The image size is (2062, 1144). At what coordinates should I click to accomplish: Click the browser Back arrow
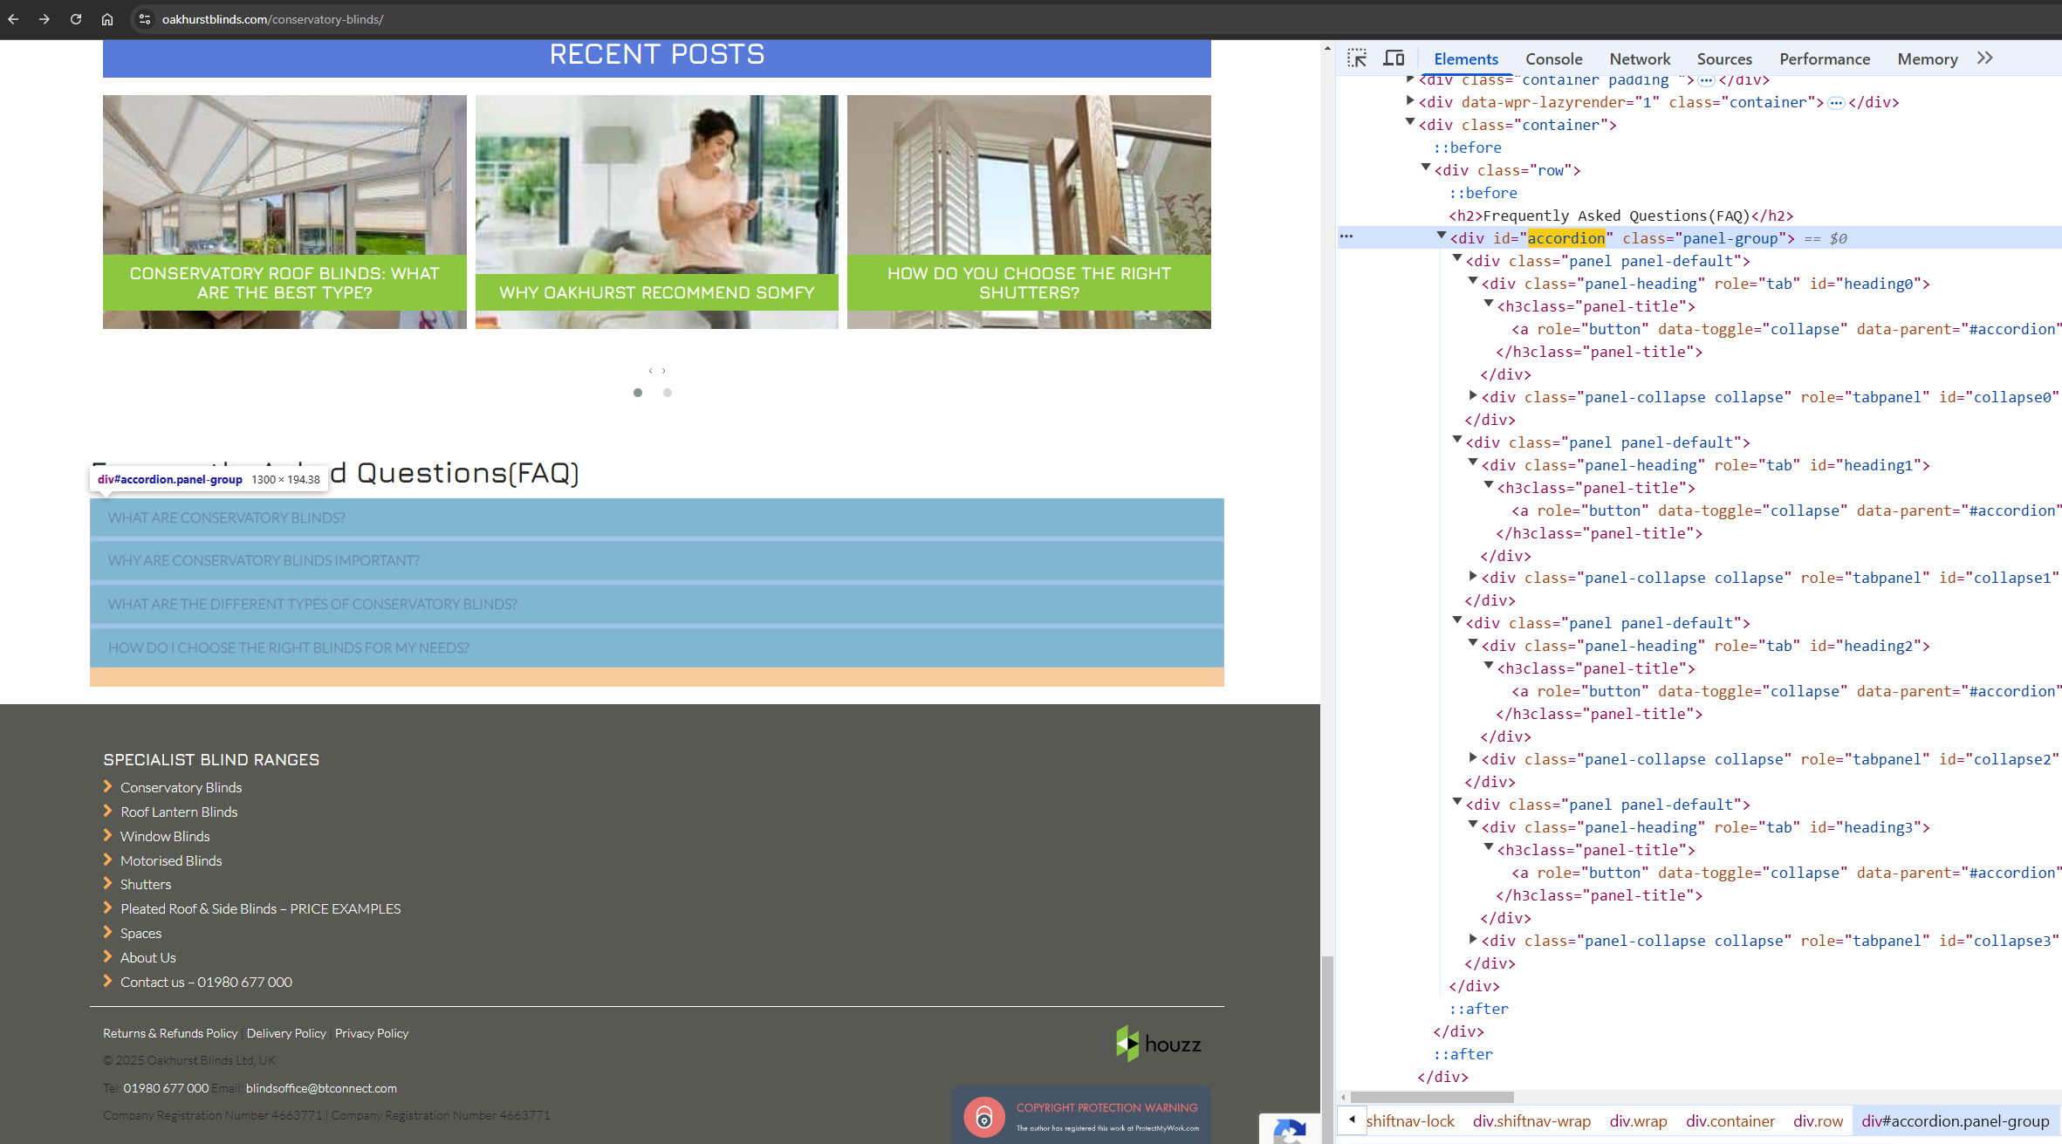13,19
